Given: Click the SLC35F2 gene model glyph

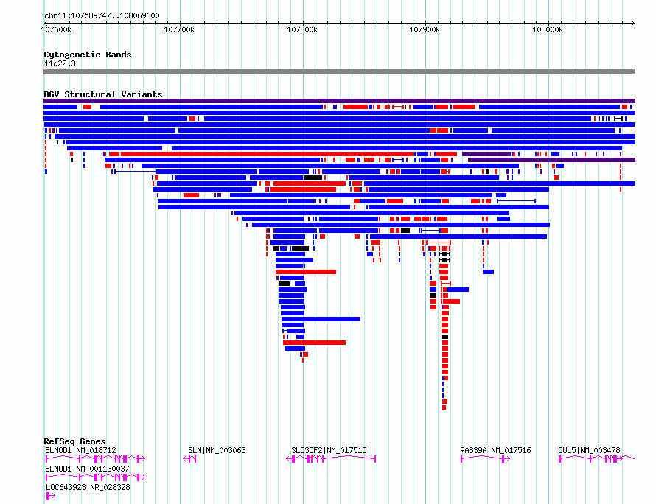Looking at the screenshot, I should tap(331, 459).
